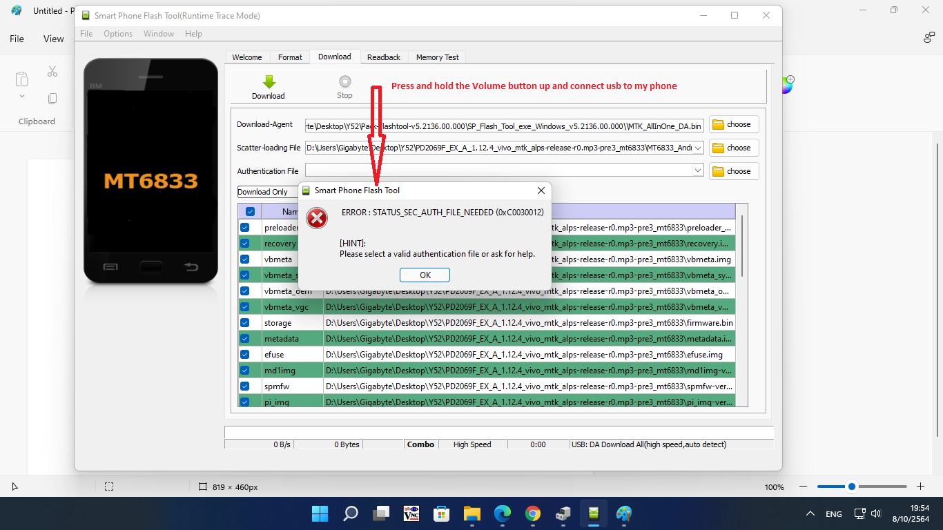The width and height of the screenshot is (943, 530).
Task: Open the Options menu
Action: click(118, 34)
